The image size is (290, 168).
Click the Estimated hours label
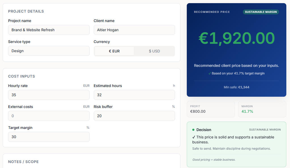click(x=108, y=86)
